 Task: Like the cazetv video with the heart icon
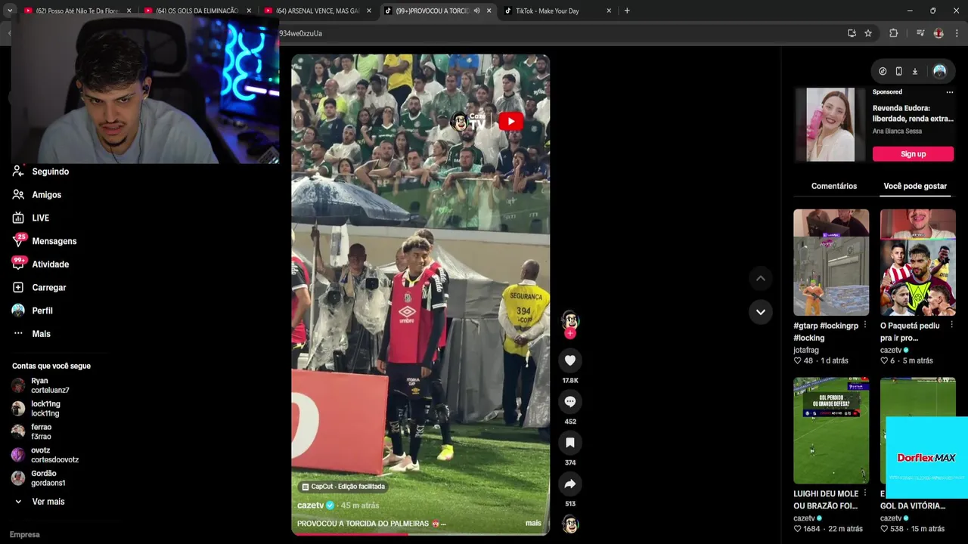(570, 360)
